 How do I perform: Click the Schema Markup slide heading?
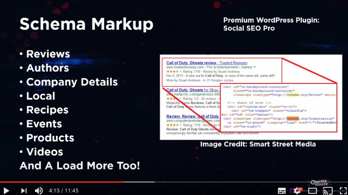[86, 24]
